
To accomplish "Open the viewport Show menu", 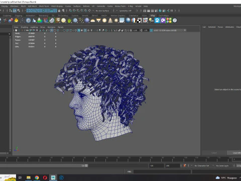I will (43, 27).
